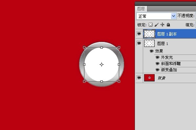Click the right-middle transform handle
This screenshot has width=196, height=130.
coord(119,64)
